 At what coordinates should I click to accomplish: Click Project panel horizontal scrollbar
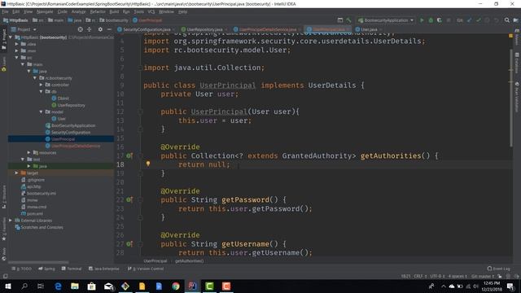pos(38,262)
